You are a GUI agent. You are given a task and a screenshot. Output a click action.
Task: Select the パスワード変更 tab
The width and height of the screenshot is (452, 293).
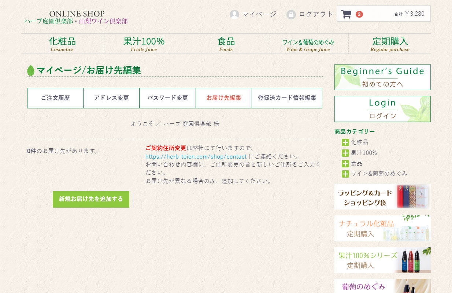(167, 98)
